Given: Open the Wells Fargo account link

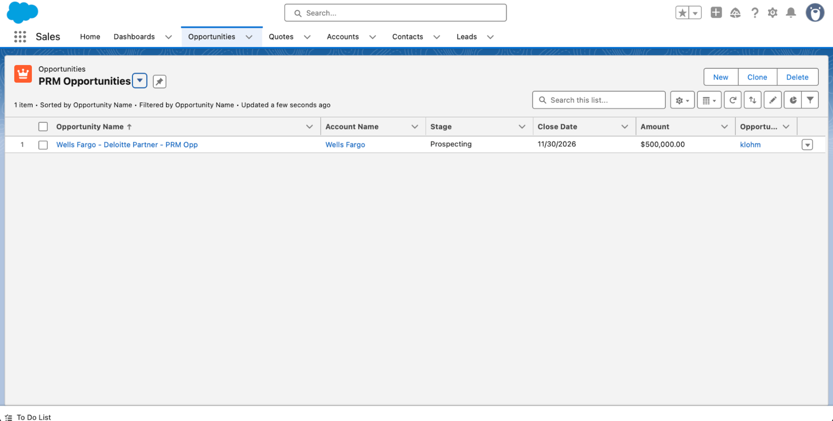Looking at the screenshot, I should [x=345, y=145].
